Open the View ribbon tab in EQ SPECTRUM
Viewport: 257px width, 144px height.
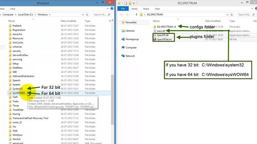pyautogui.click(x=157, y=9)
